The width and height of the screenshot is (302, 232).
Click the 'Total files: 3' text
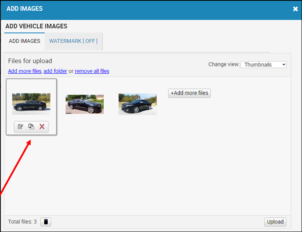pyautogui.click(x=22, y=222)
